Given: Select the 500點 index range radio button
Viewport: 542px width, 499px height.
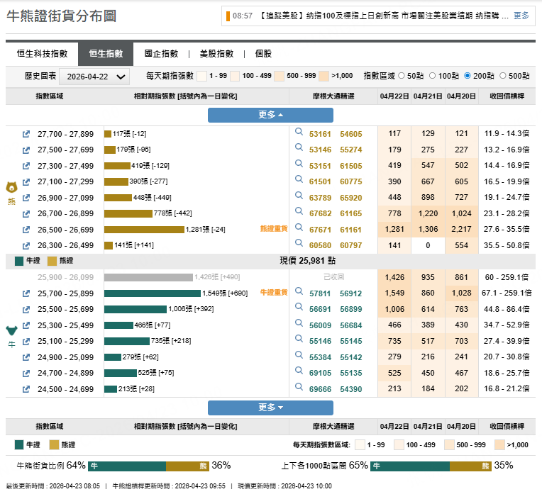Looking at the screenshot, I should (x=503, y=76).
